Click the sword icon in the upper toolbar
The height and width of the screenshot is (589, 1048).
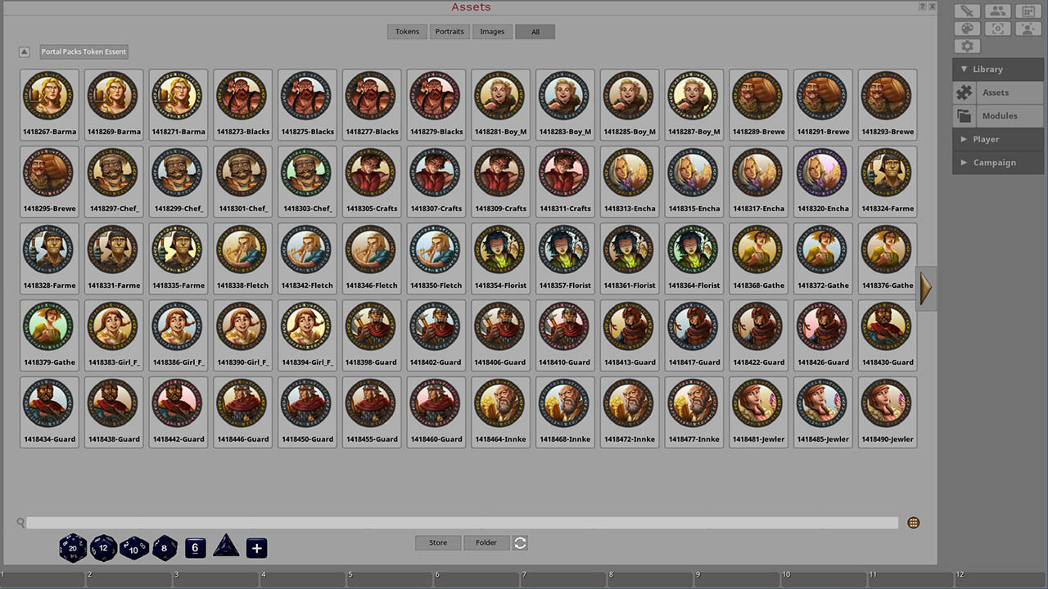[x=967, y=11]
